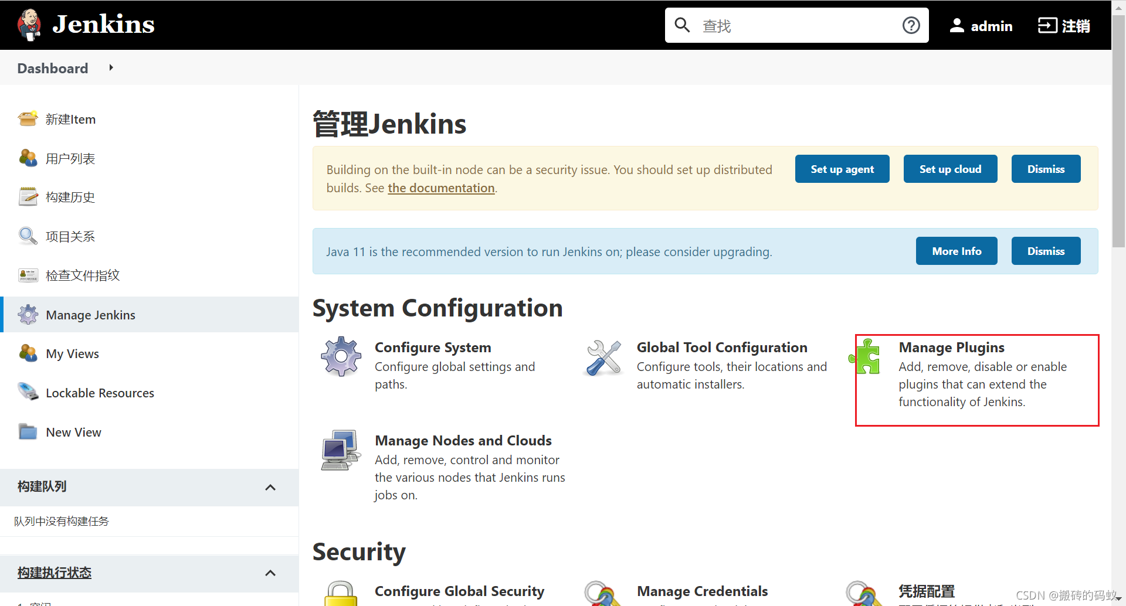Open Manage Plugins link
Viewport: 1126px width, 606px height.
point(951,347)
